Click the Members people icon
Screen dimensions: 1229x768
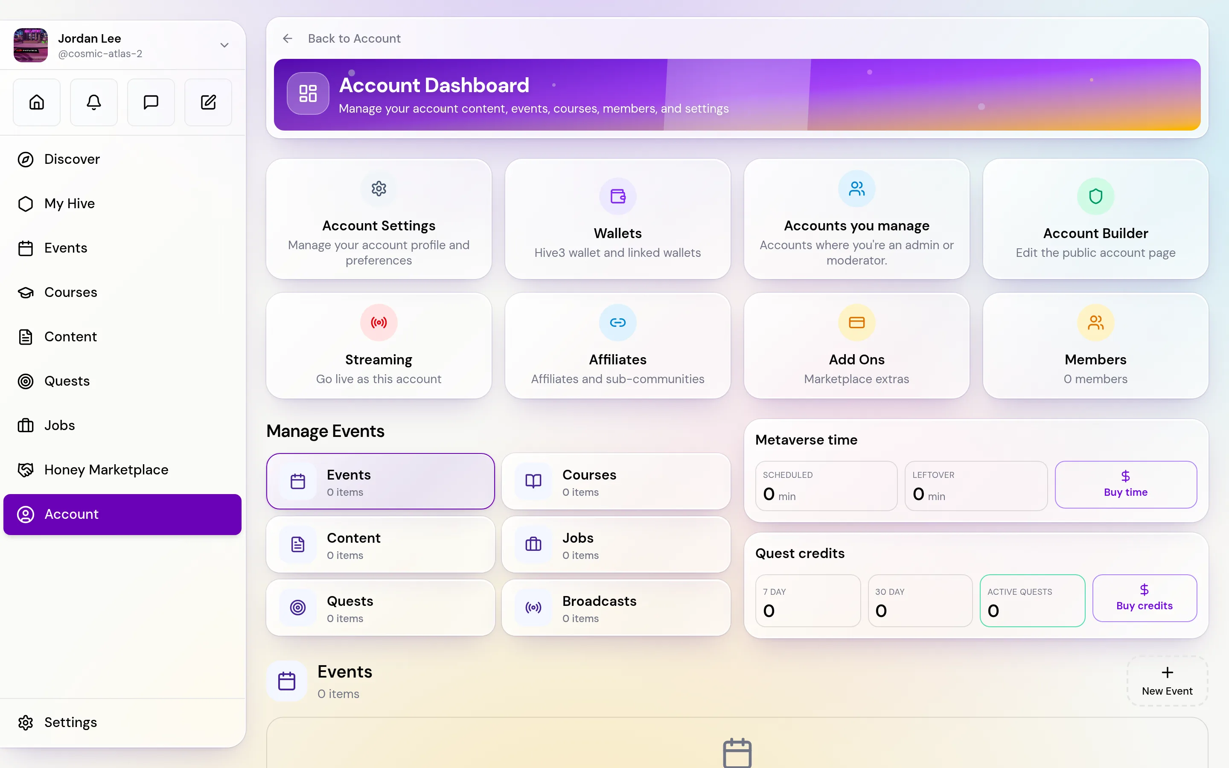pos(1095,323)
